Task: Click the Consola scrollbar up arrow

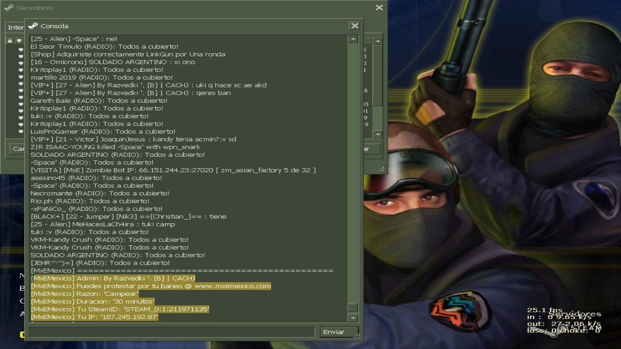Action: (x=353, y=39)
